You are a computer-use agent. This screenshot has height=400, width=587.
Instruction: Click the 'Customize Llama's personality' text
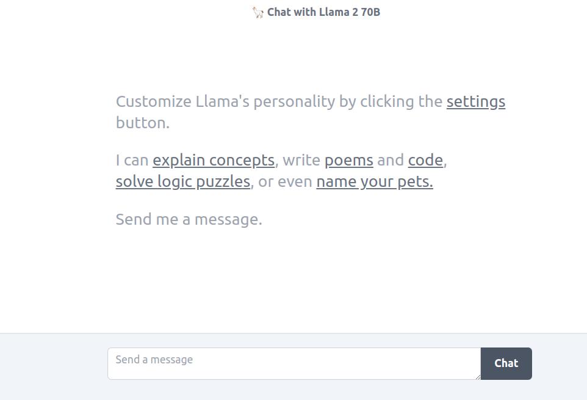point(226,102)
